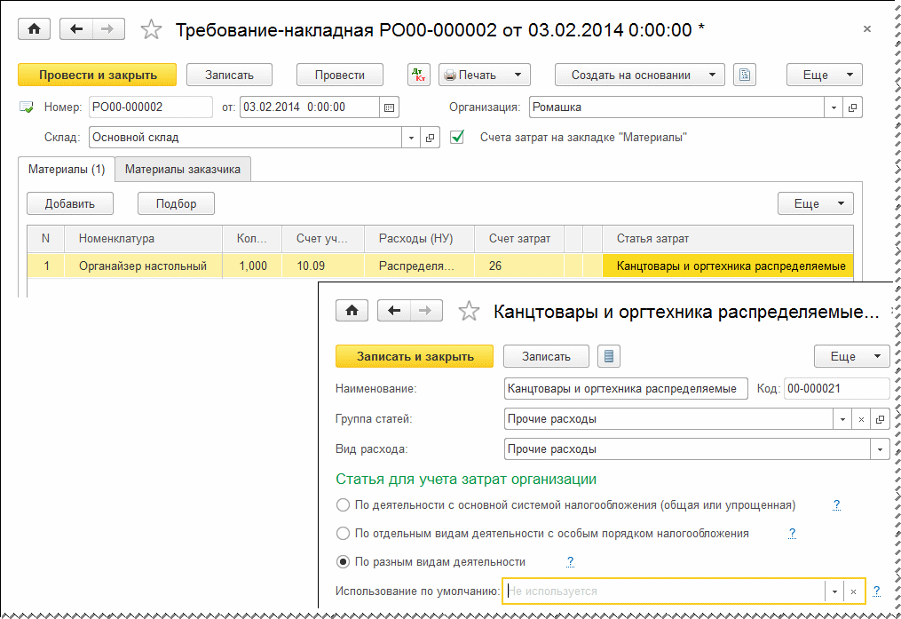The height and width of the screenshot is (619, 901).
Task: Select По отдельным видам деятельности option
Action: point(344,534)
